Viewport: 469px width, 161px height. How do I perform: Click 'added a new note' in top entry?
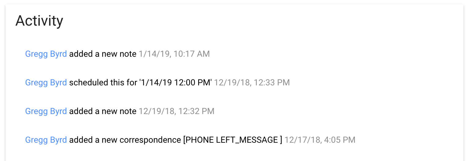click(x=103, y=54)
